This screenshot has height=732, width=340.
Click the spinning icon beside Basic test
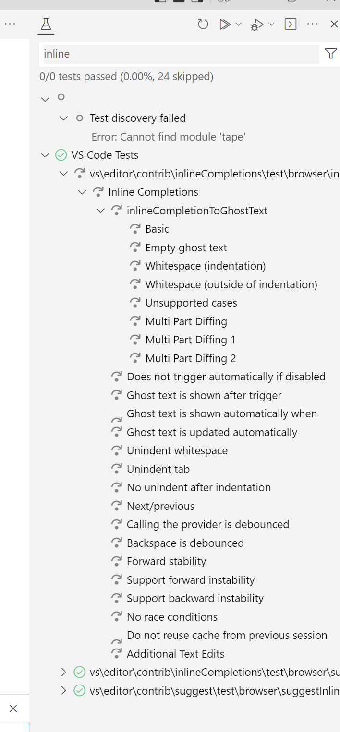tap(135, 229)
